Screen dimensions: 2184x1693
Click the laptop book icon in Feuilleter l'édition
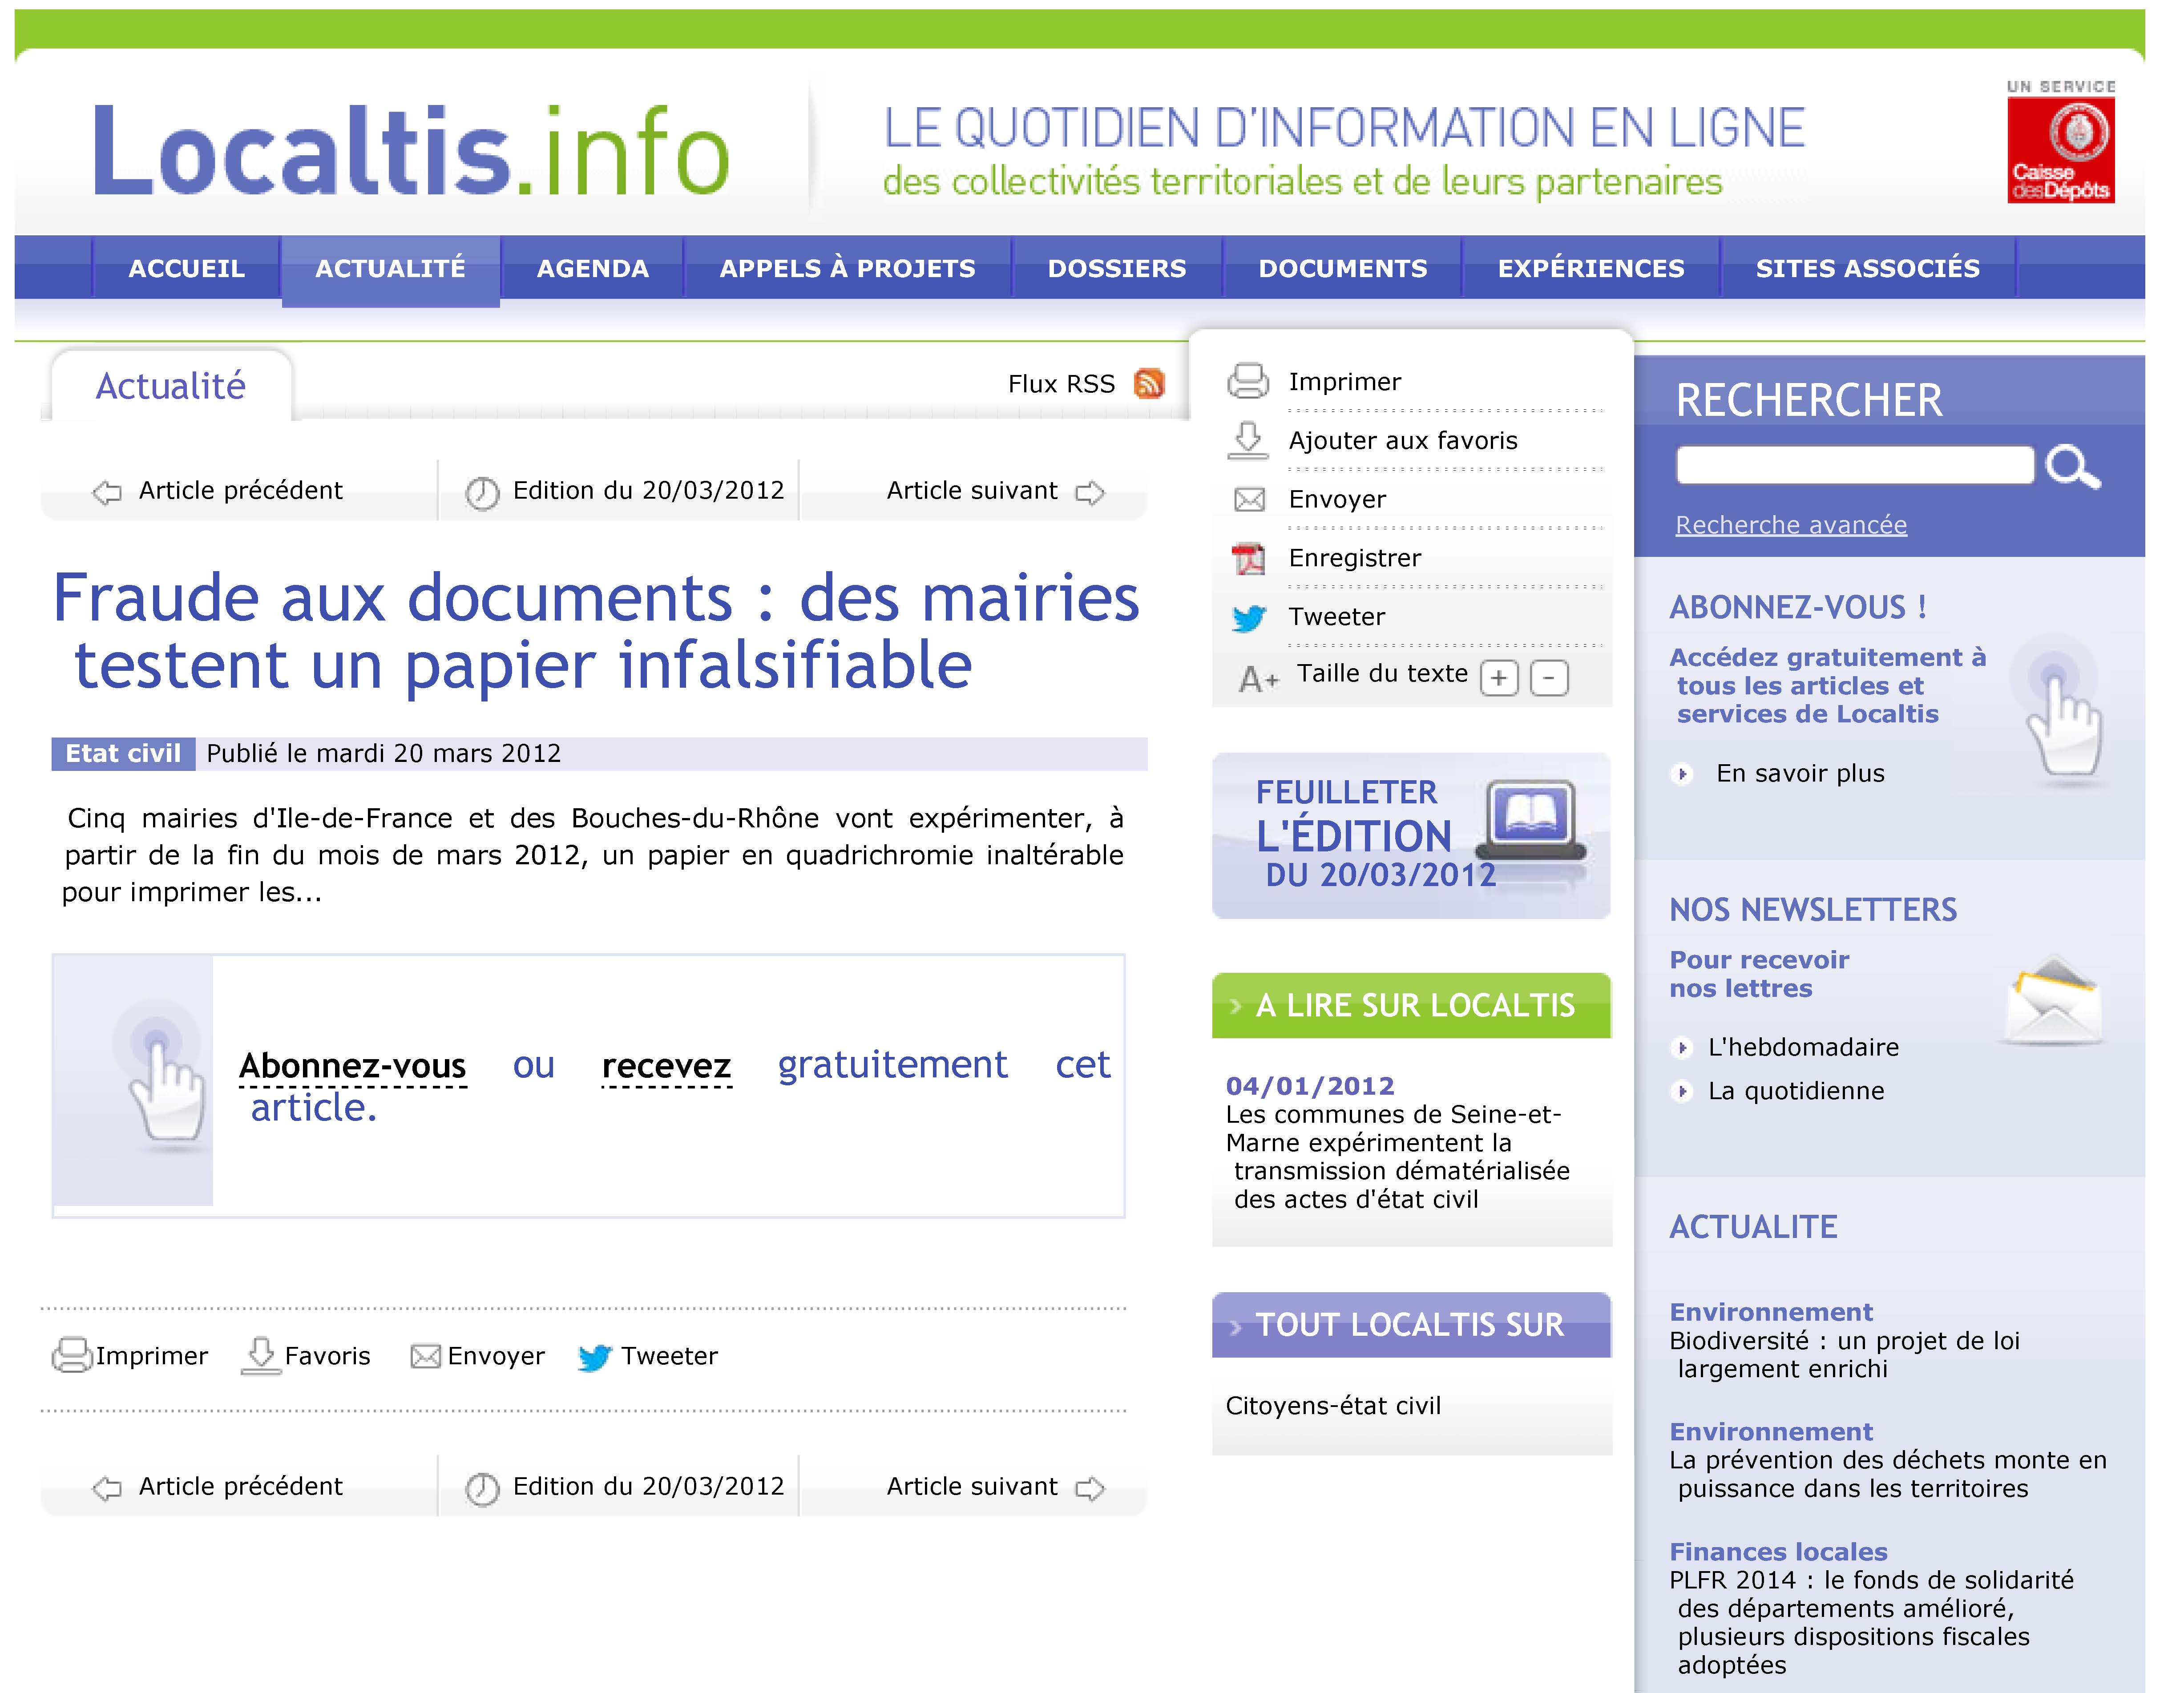tap(1531, 820)
